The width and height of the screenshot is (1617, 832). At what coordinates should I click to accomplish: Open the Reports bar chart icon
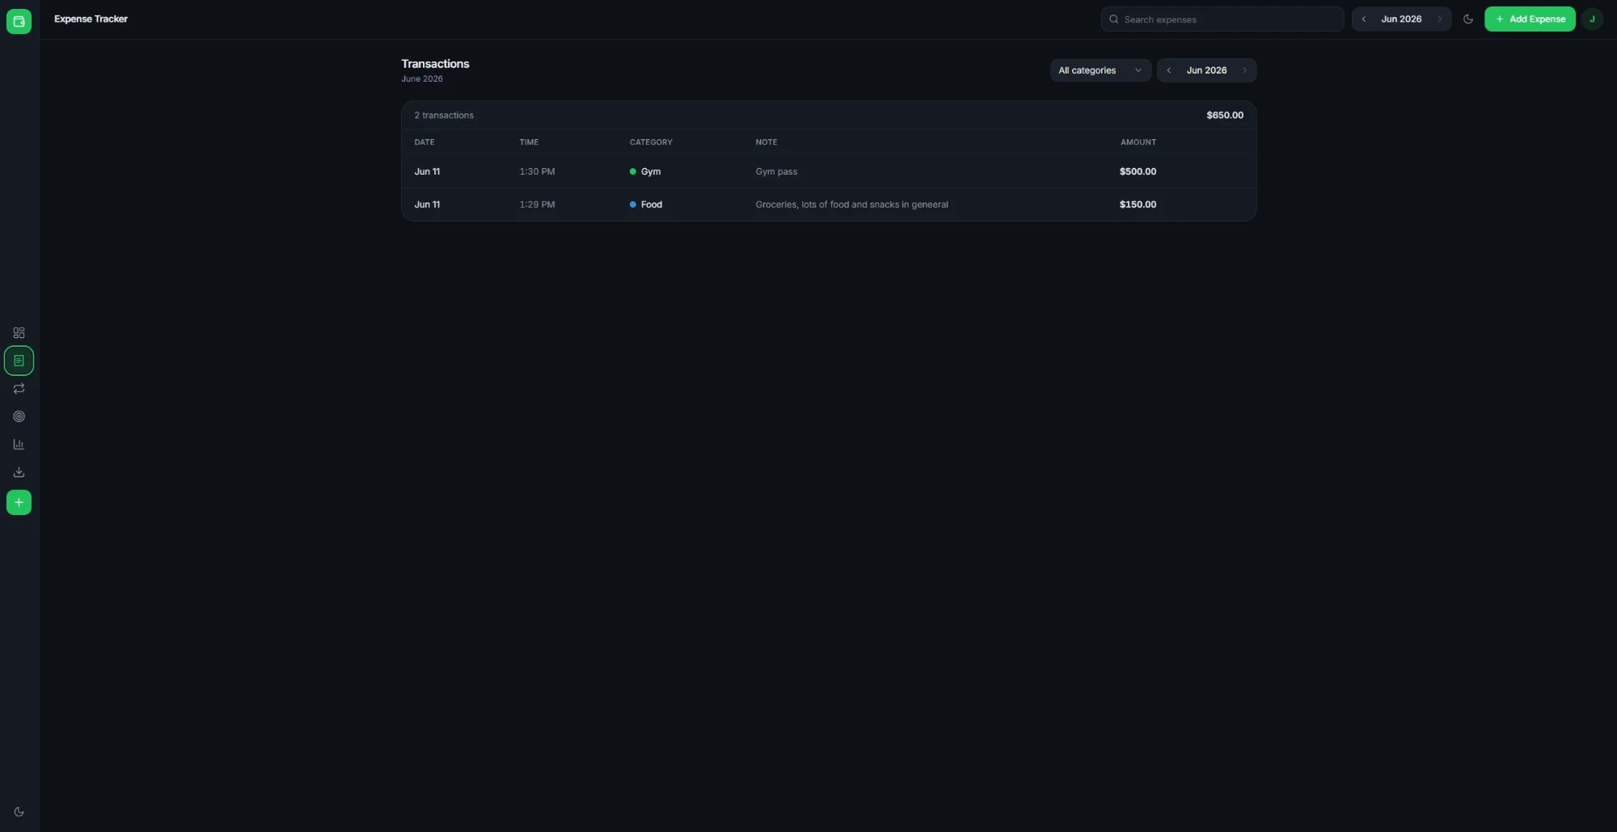coord(19,445)
